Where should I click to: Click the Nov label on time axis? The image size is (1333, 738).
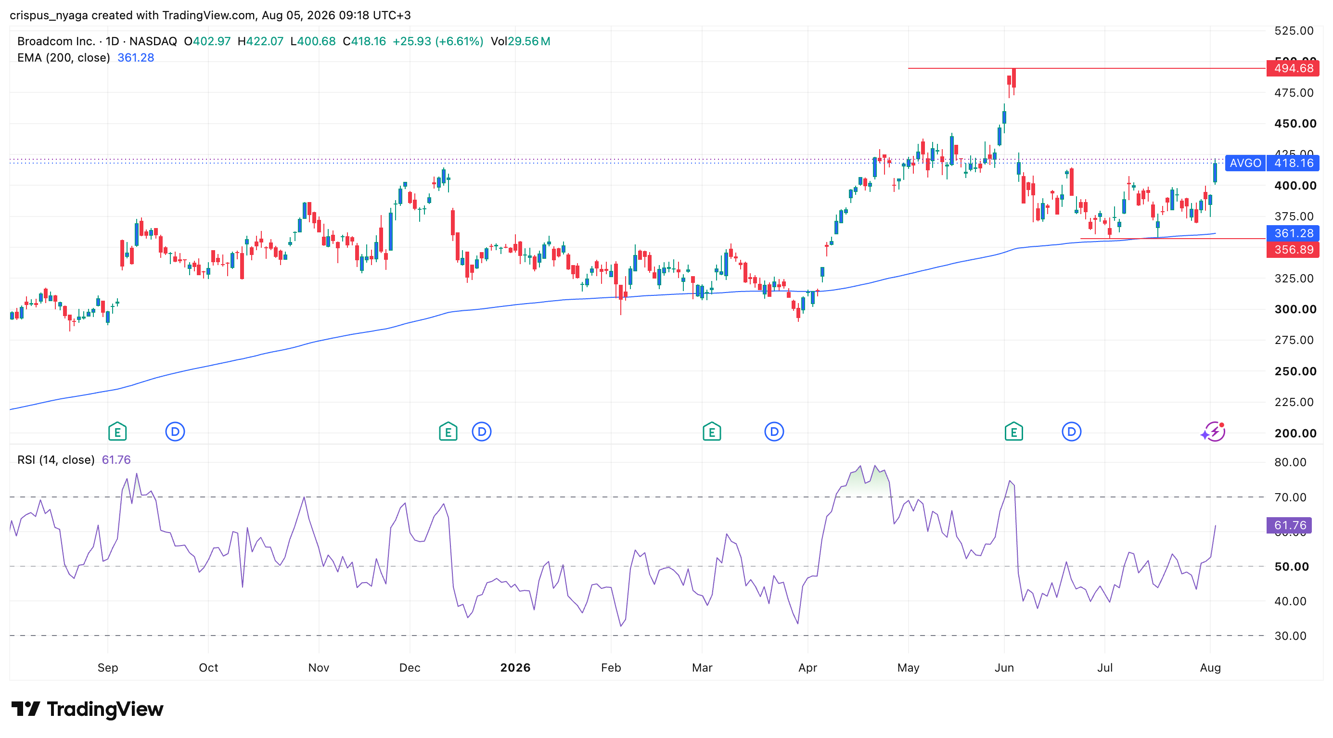pos(319,668)
